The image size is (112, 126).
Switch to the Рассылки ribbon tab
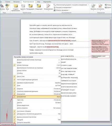[x=16, y=2]
